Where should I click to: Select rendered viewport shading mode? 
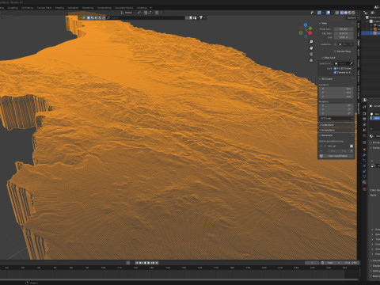[353, 13]
